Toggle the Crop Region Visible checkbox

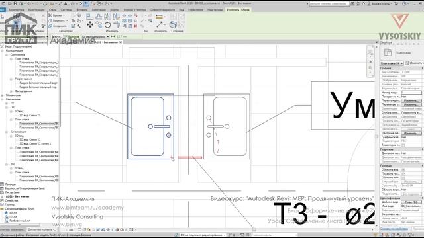403,174
